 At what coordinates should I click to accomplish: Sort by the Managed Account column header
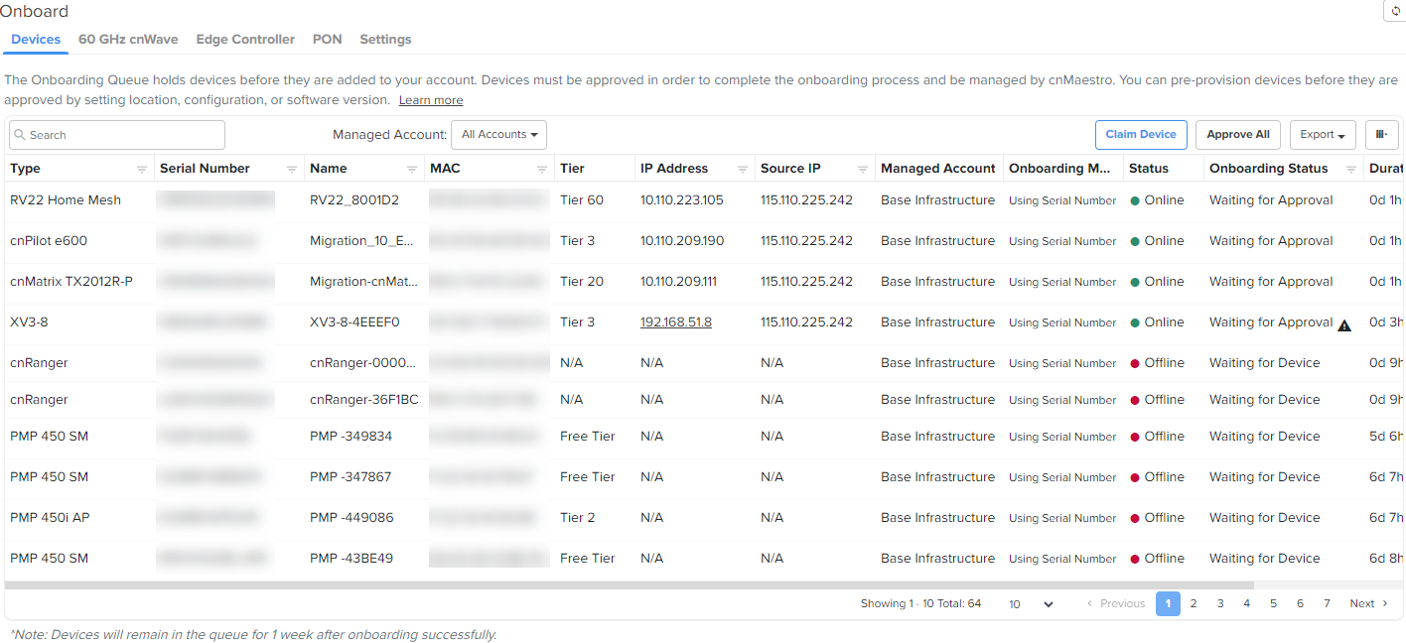point(938,169)
